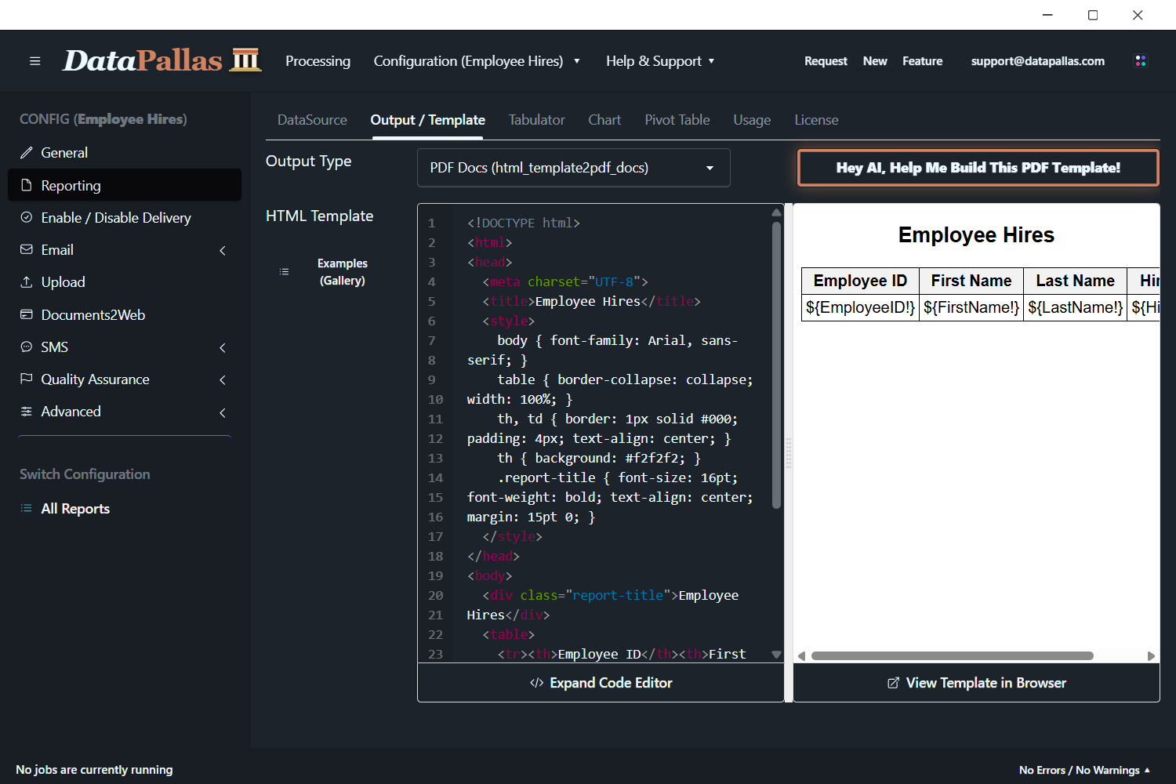Click the preview scroll-left arrow
Viewport: 1176px width, 784px height.
point(801,656)
